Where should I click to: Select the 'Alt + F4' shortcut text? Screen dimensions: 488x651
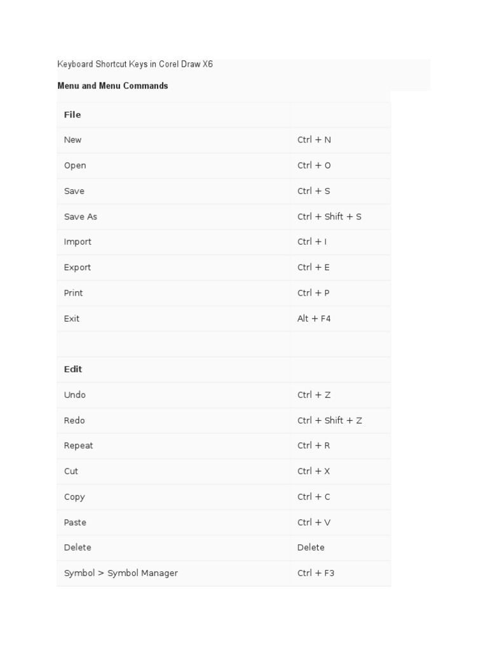point(314,319)
